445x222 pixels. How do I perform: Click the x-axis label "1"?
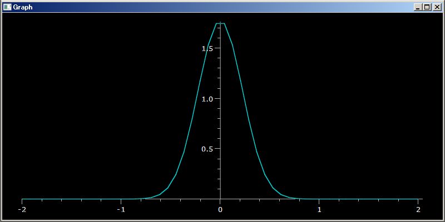click(319, 210)
